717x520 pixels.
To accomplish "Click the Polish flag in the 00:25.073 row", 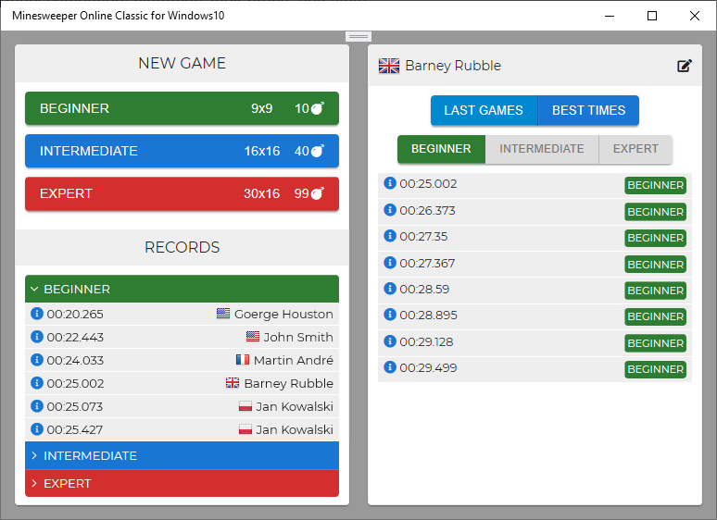I will (x=245, y=406).
